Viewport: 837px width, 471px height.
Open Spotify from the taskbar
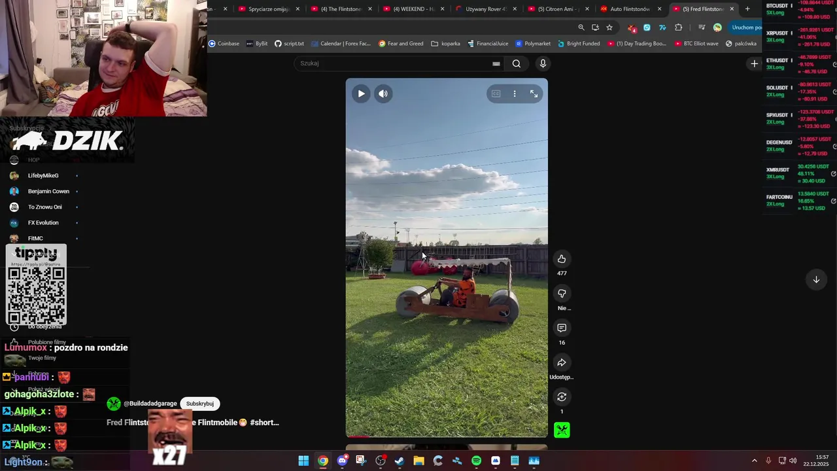coord(476,461)
